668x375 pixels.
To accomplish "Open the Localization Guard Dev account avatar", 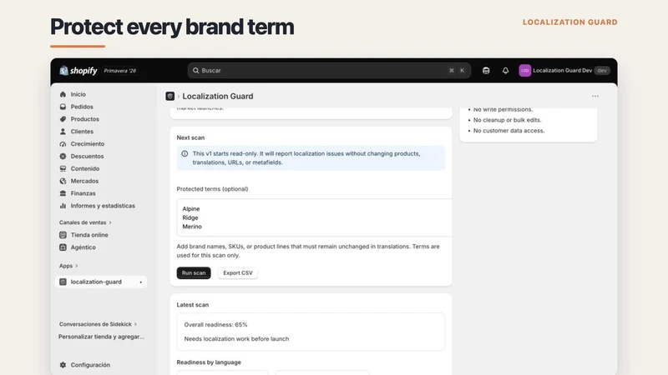I will pyautogui.click(x=524, y=71).
